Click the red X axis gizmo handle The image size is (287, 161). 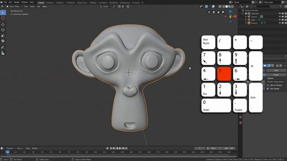(235, 17)
